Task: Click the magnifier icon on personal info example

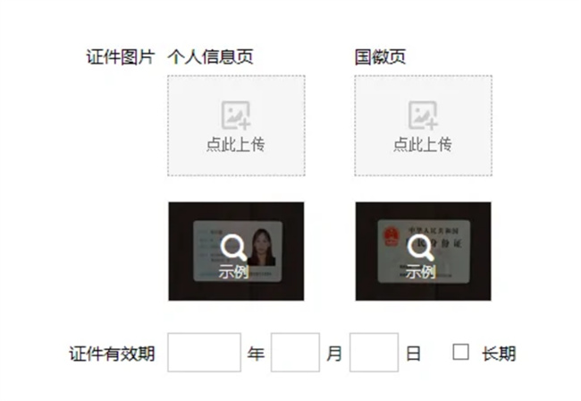Action: [x=233, y=247]
